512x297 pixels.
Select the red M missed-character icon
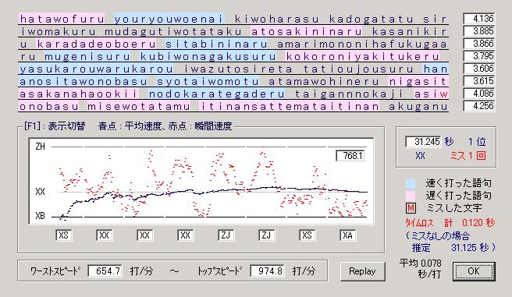411,208
